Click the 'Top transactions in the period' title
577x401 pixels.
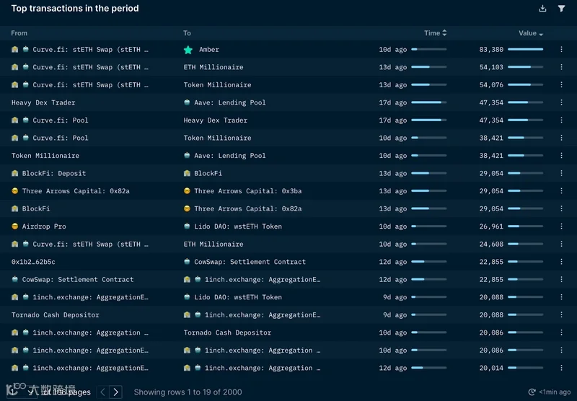coord(75,9)
